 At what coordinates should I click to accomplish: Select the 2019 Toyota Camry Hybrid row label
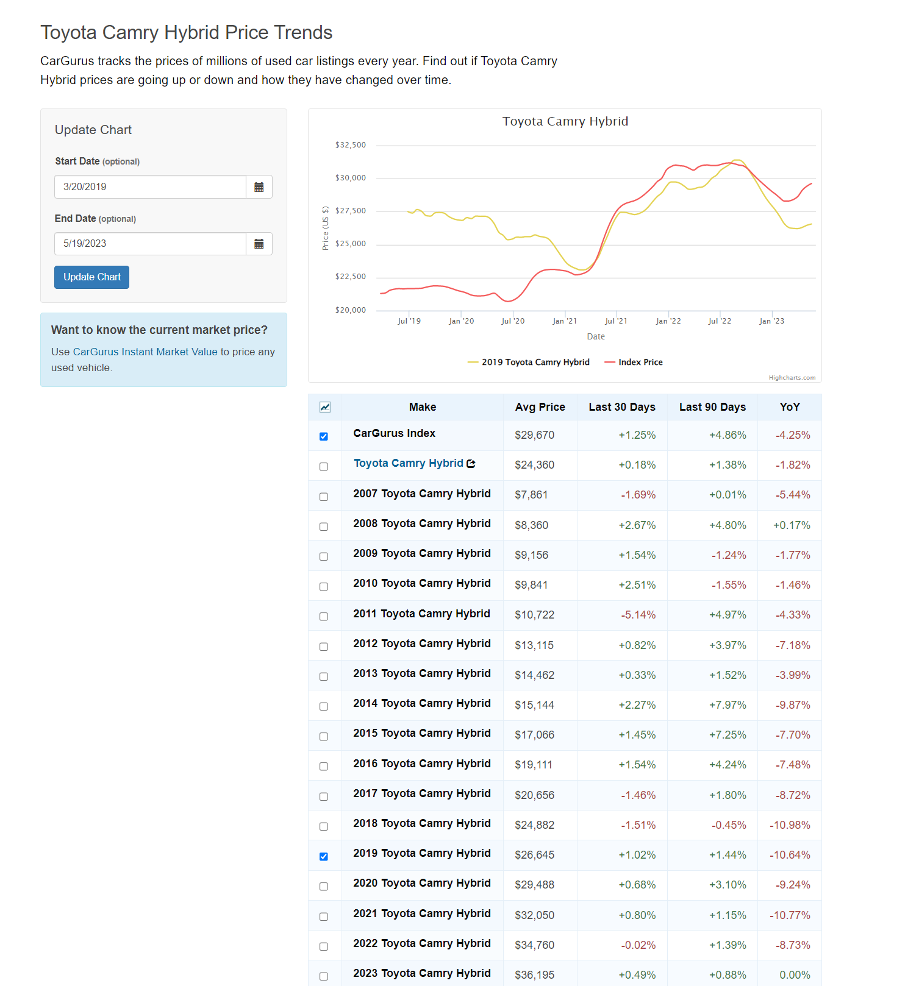click(422, 853)
